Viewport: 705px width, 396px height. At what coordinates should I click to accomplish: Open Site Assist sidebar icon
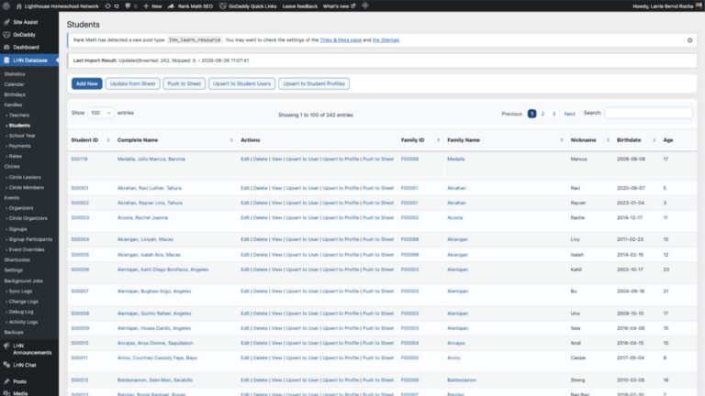click(6, 22)
